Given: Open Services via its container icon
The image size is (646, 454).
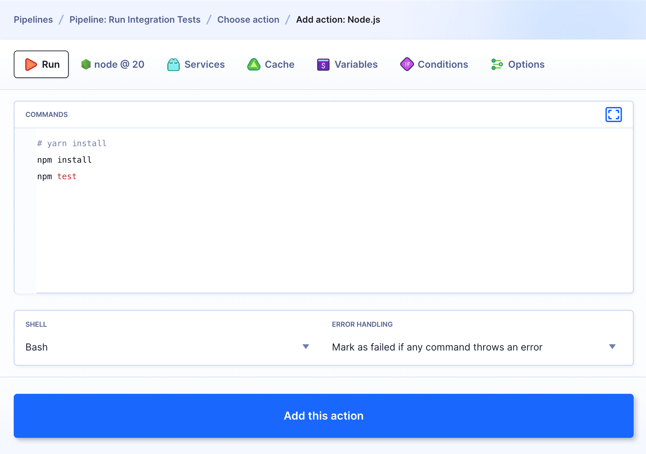Looking at the screenshot, I should click(x=174, y=64).
